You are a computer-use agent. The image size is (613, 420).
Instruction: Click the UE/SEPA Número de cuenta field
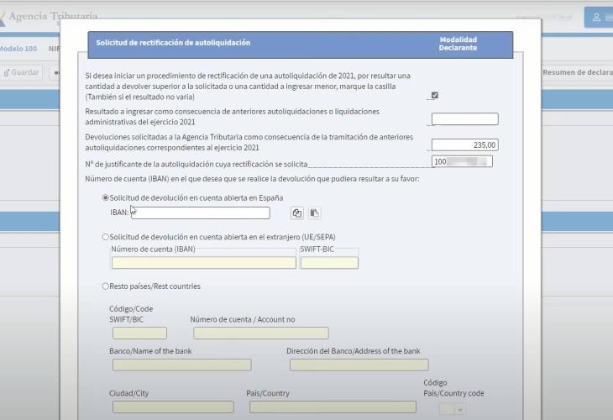(x=204, y=263)
